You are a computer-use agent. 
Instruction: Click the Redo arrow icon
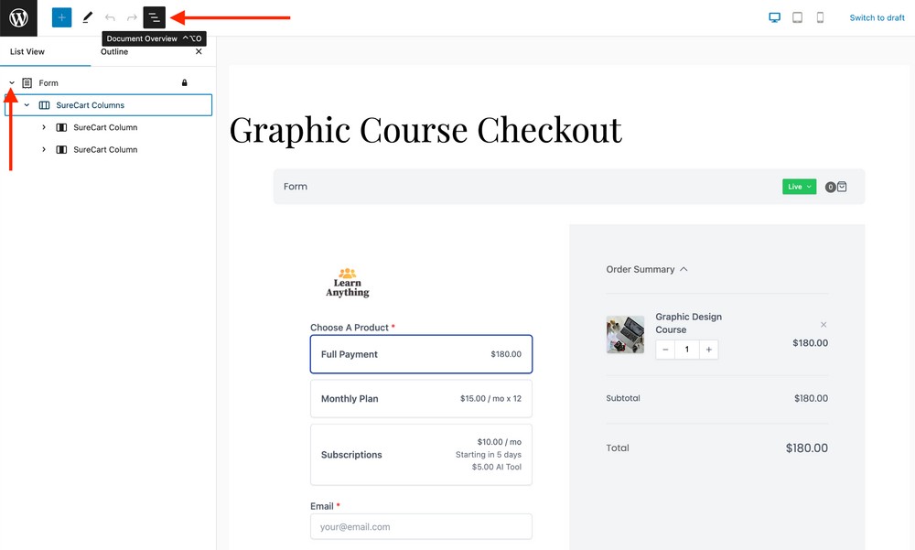point(132,16)
